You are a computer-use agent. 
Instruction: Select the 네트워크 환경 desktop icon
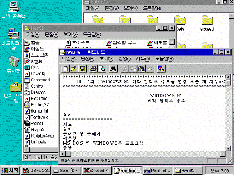tap(13, 39)
